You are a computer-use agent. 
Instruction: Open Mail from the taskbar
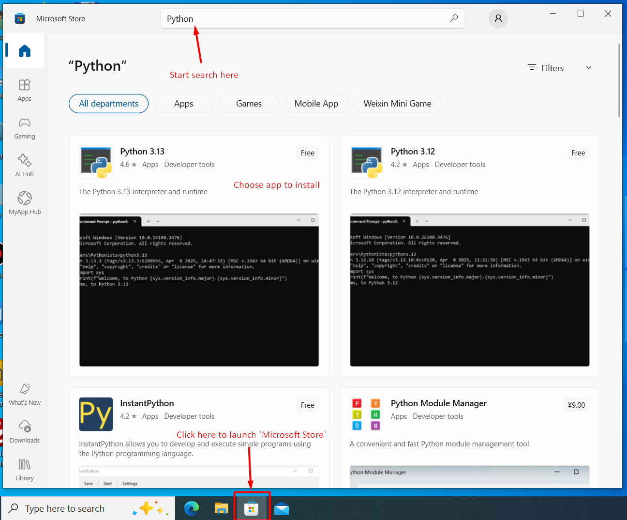pos(282,508)
